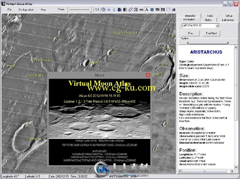Click the last dark square toolbar icon
240x179 pixels.
pos(173,10)
